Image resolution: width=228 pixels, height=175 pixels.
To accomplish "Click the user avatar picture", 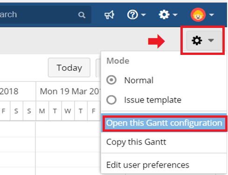I will pos(198,15).
